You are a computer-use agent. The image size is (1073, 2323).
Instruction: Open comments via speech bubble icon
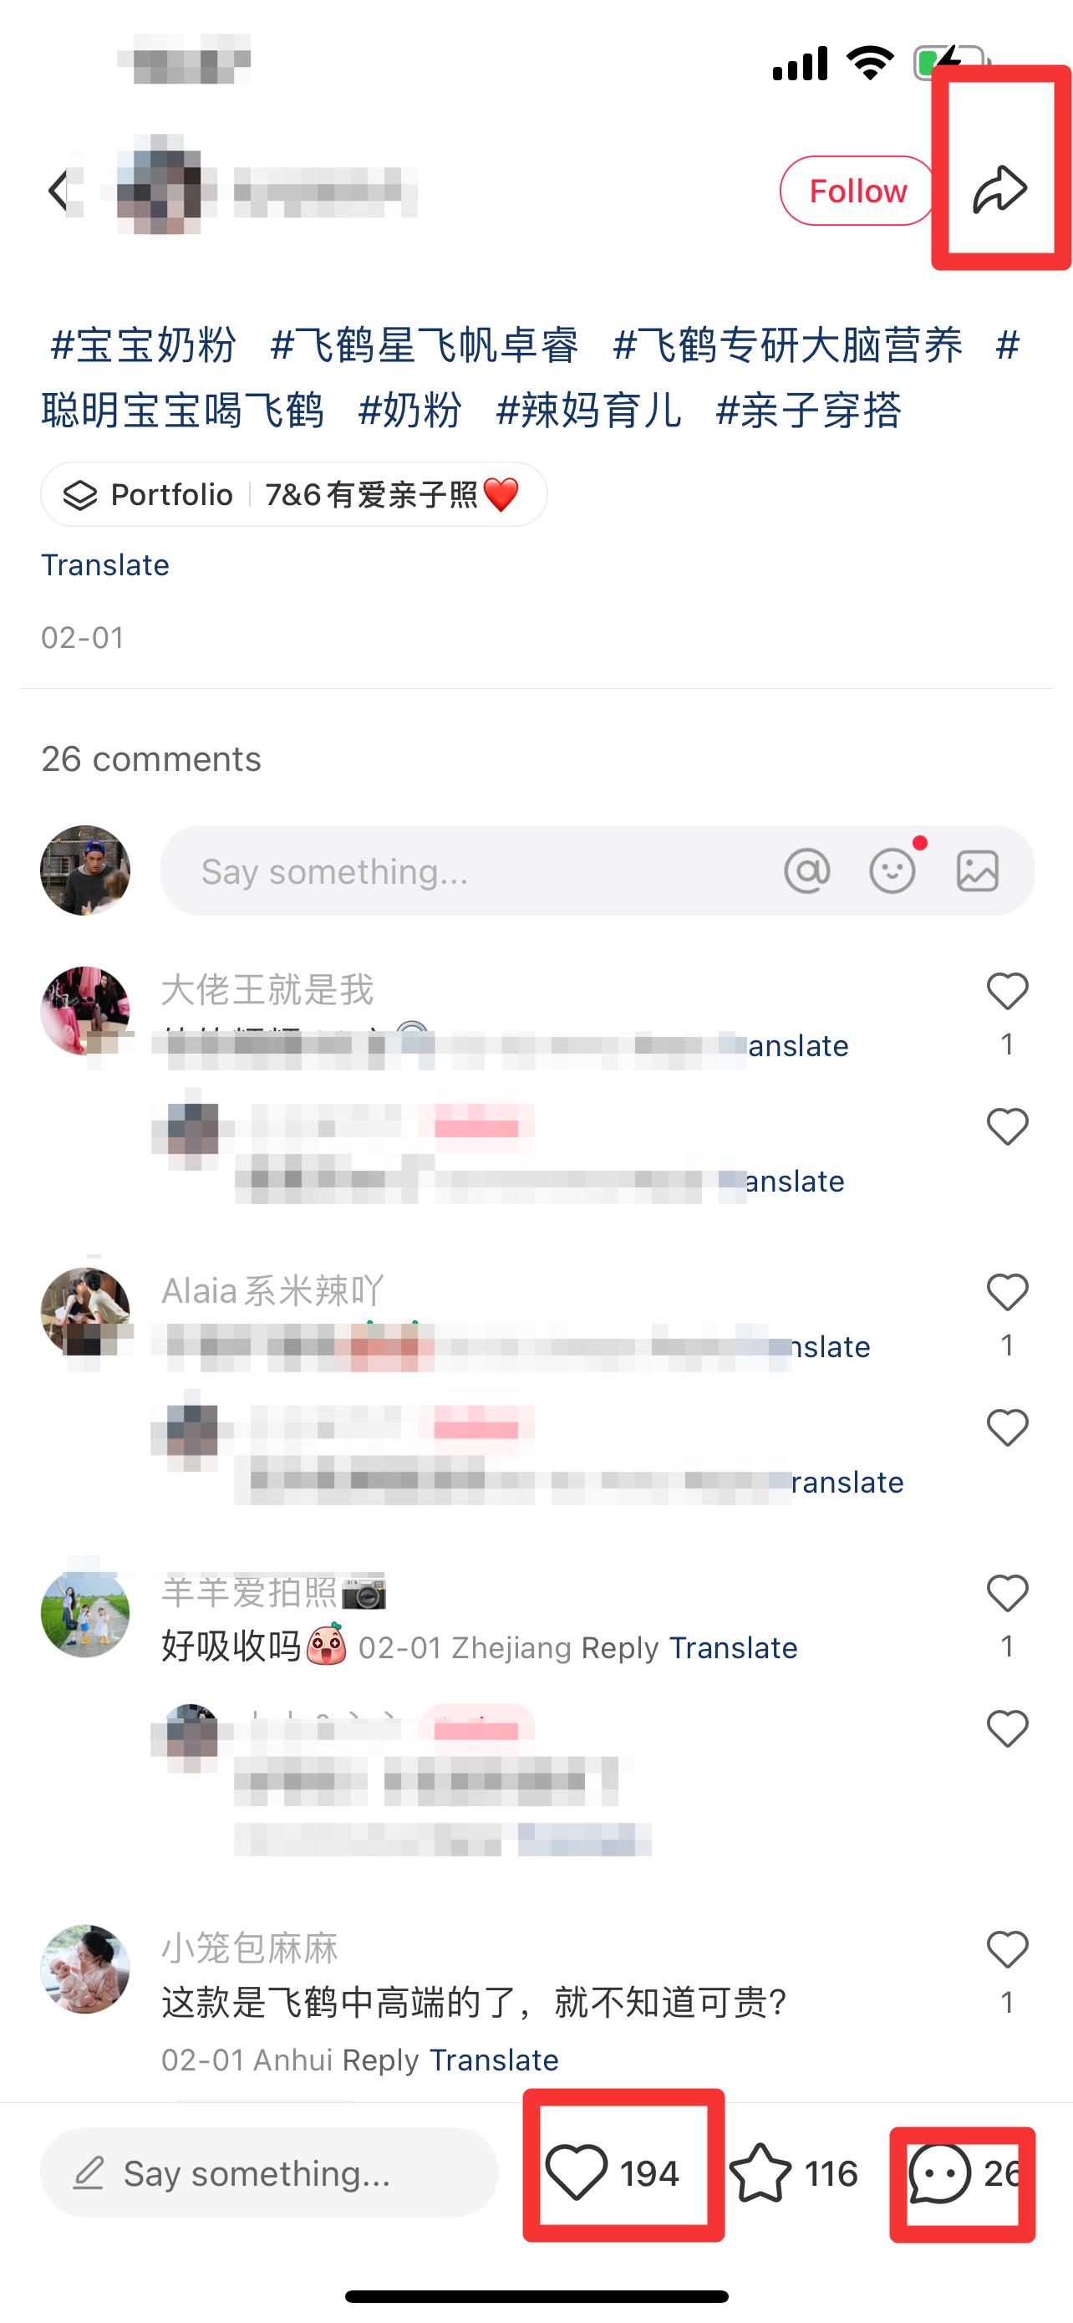[939, 2173]
